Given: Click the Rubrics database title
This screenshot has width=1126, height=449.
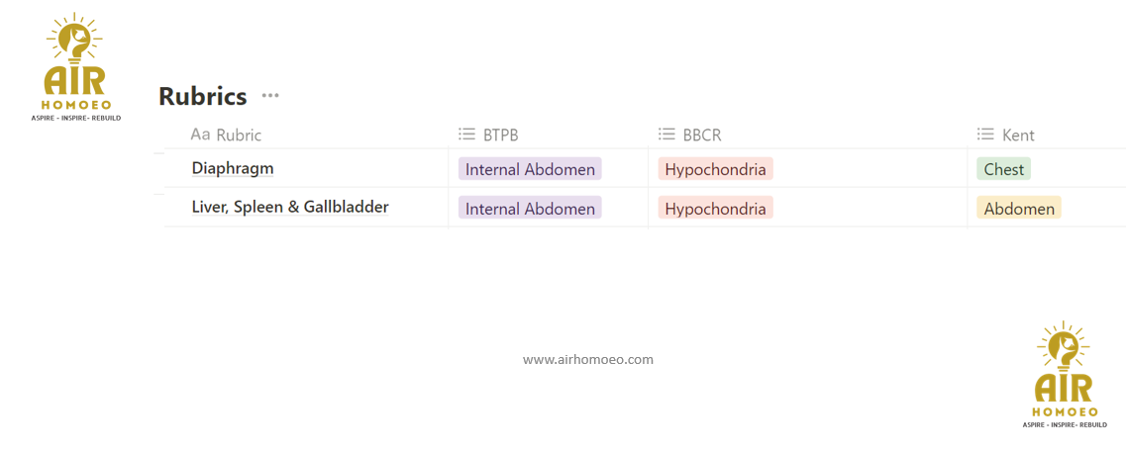Looking at the screenshot, I should (203, 96).
